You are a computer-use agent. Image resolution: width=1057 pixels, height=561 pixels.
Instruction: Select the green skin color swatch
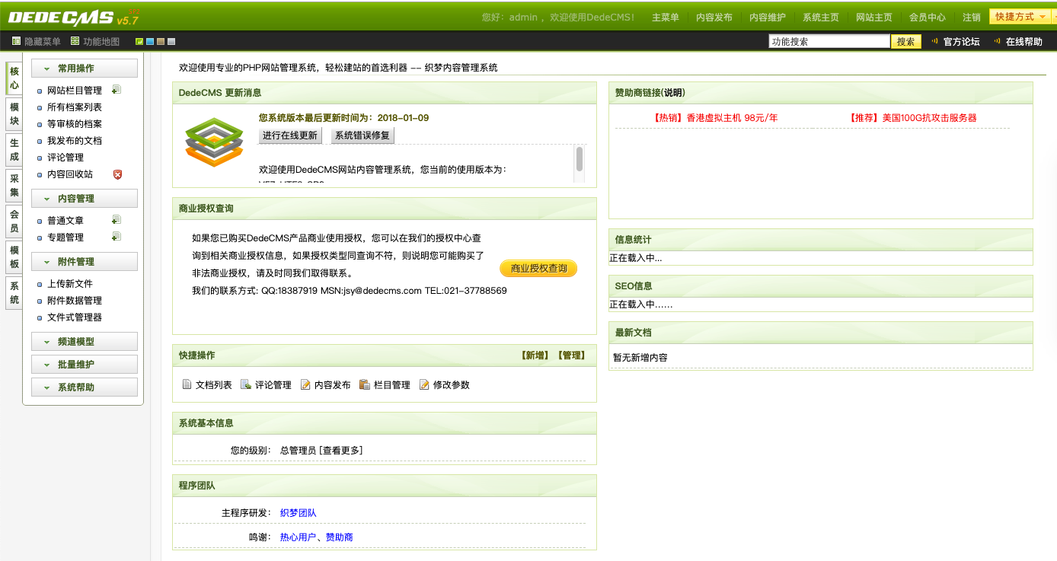pos(139,41)
